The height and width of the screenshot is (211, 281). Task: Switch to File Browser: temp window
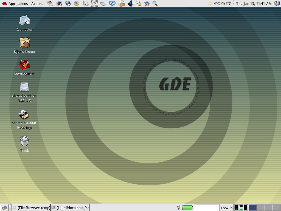tap(31, 208)
